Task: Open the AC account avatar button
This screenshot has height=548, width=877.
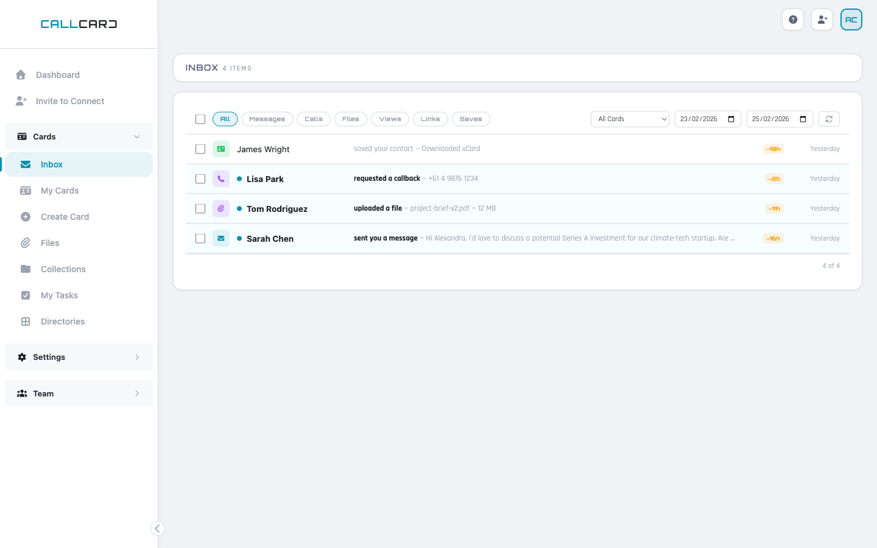Action: [x=851, y=19]
